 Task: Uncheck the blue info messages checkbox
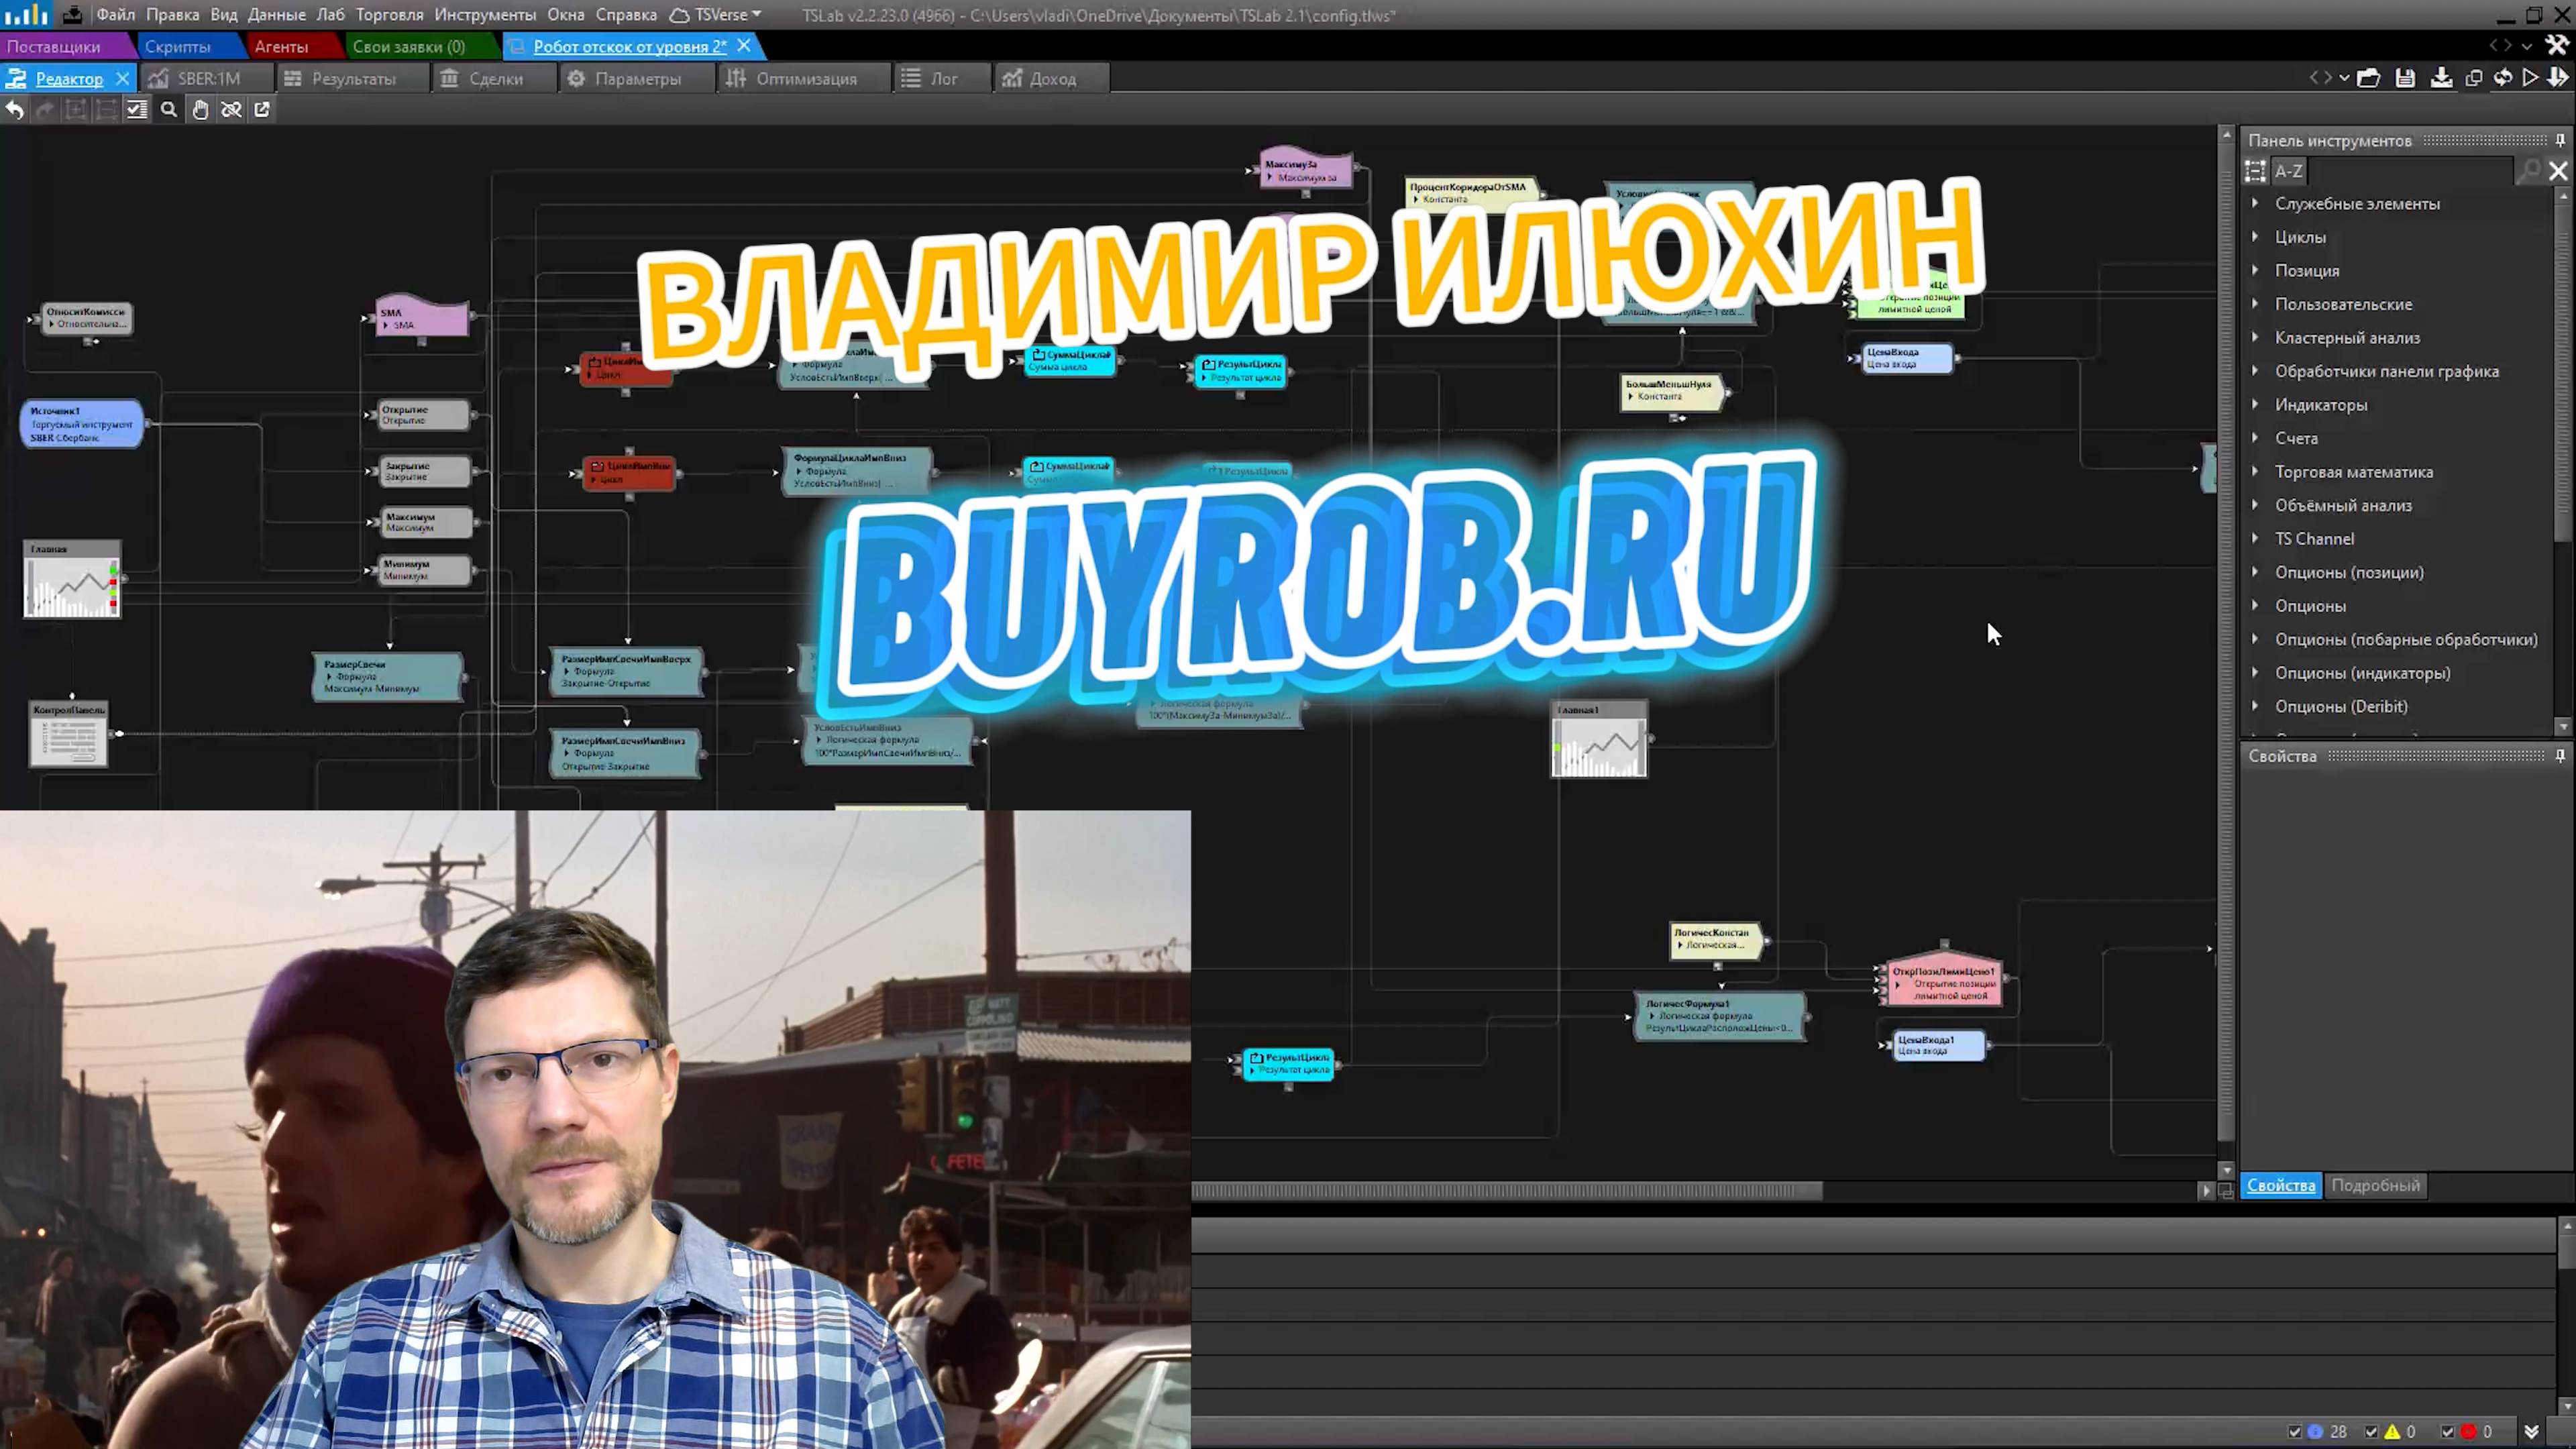click(2295, 1432)
